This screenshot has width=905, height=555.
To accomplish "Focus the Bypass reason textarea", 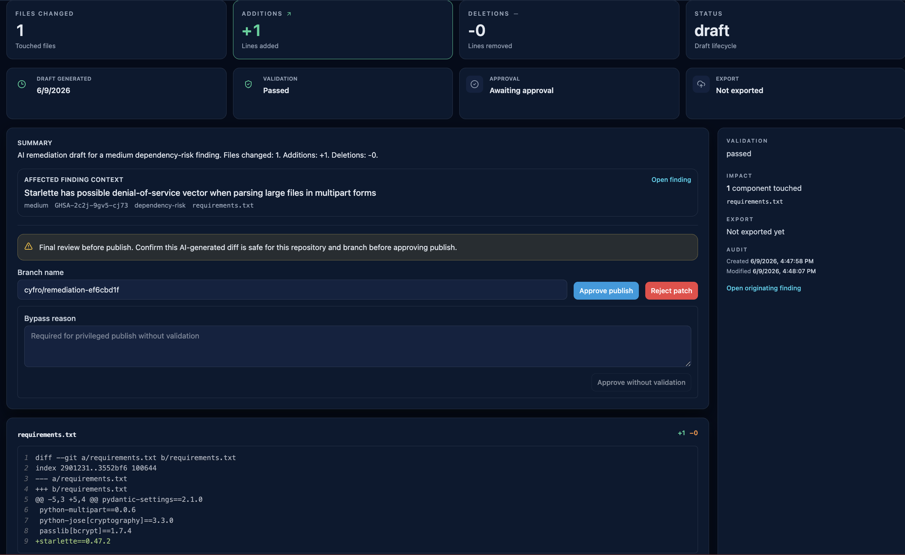I will coord(357,346).
